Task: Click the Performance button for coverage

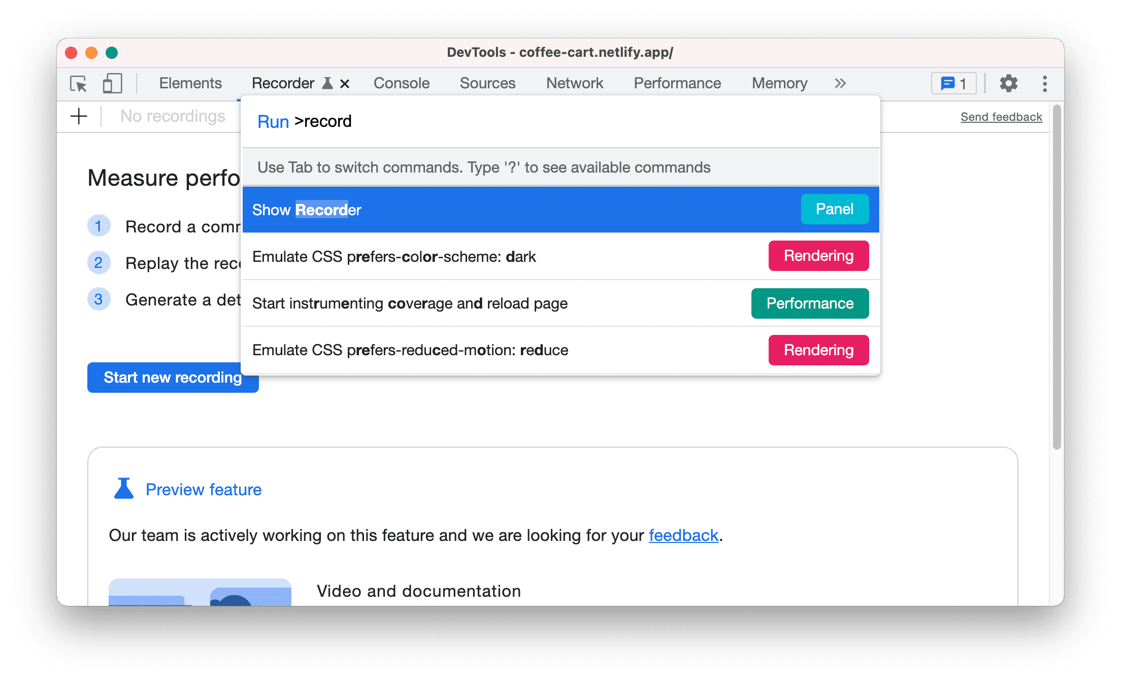Action: point(809,302)
